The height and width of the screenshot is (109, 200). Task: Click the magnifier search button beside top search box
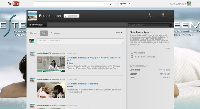[110, 4]
